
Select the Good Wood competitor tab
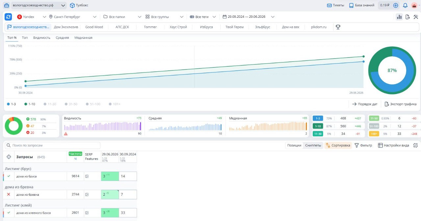(x=94, y=27)
